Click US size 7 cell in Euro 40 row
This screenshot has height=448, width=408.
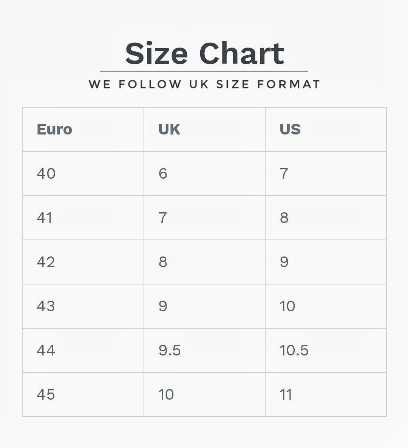tap(326, 174)
